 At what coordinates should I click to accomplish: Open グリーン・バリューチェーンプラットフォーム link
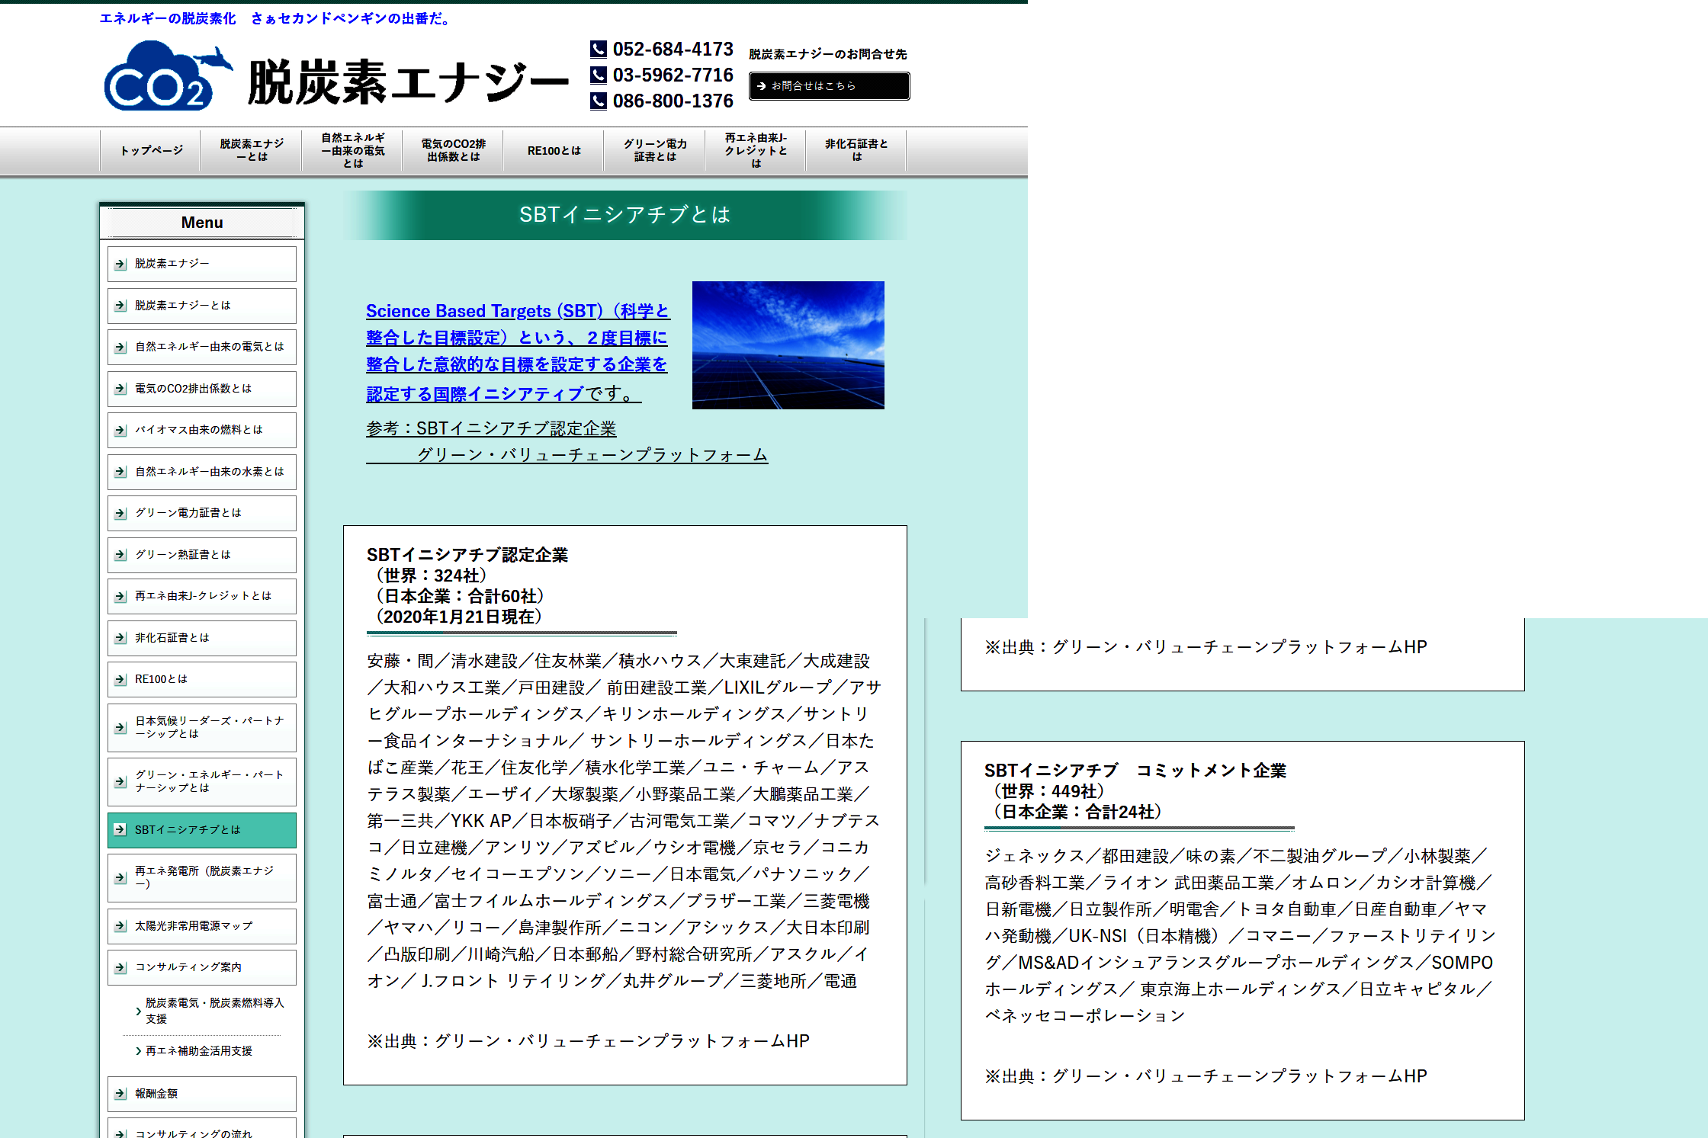(592, 455)
